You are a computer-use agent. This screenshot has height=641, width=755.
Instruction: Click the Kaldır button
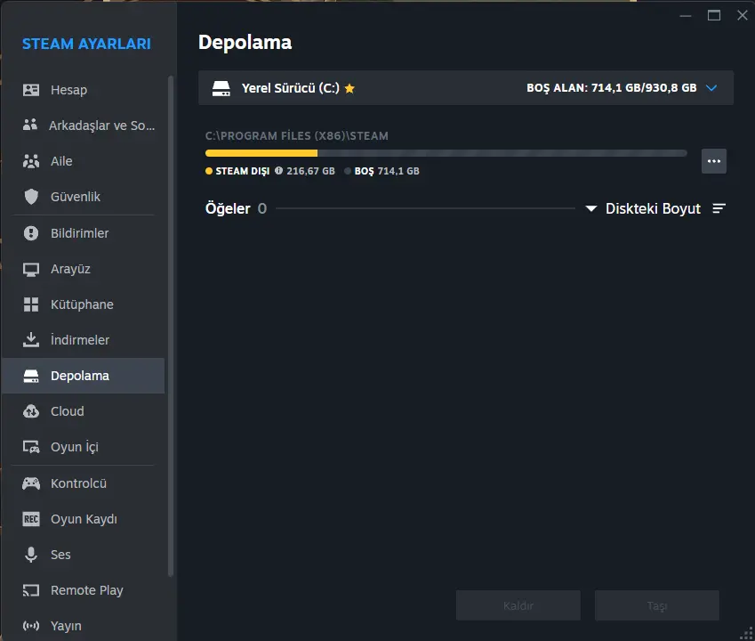coord(518,605)
